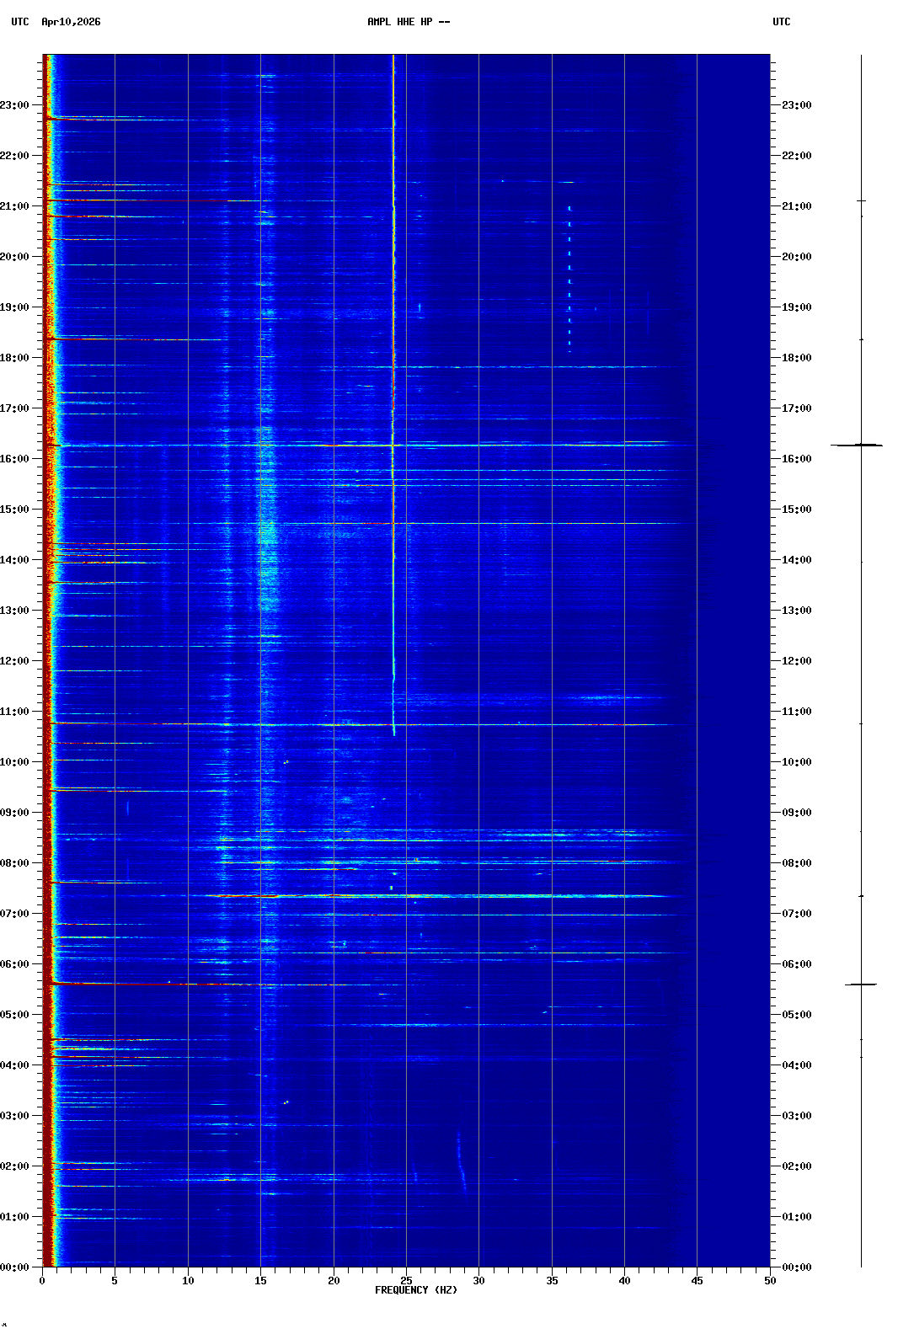Click the 00:00 time label on right axis
Image resolution: width=898 pixels, height=1334 pixels.
[x=796, y=1267]
